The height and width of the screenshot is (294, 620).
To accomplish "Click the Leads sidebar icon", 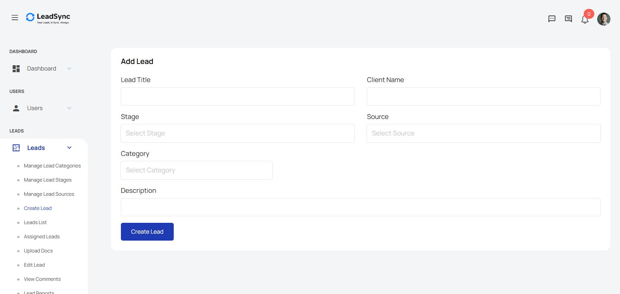I will [16, 148].
